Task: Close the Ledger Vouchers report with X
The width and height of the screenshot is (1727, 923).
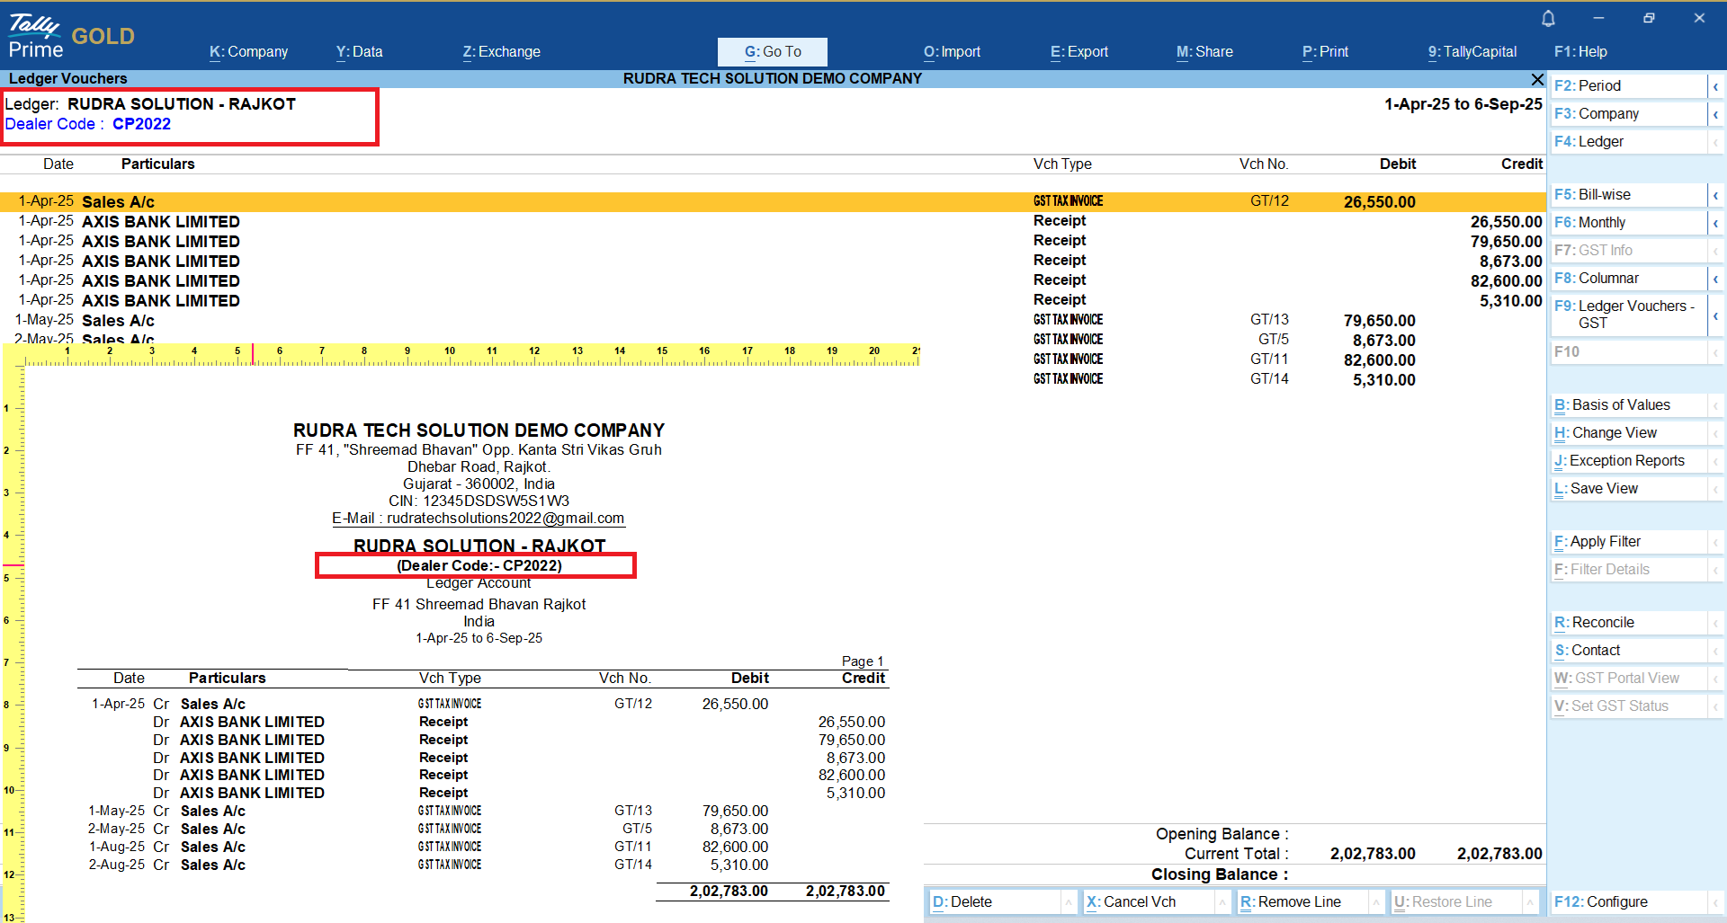Action: coord(1537,79)
